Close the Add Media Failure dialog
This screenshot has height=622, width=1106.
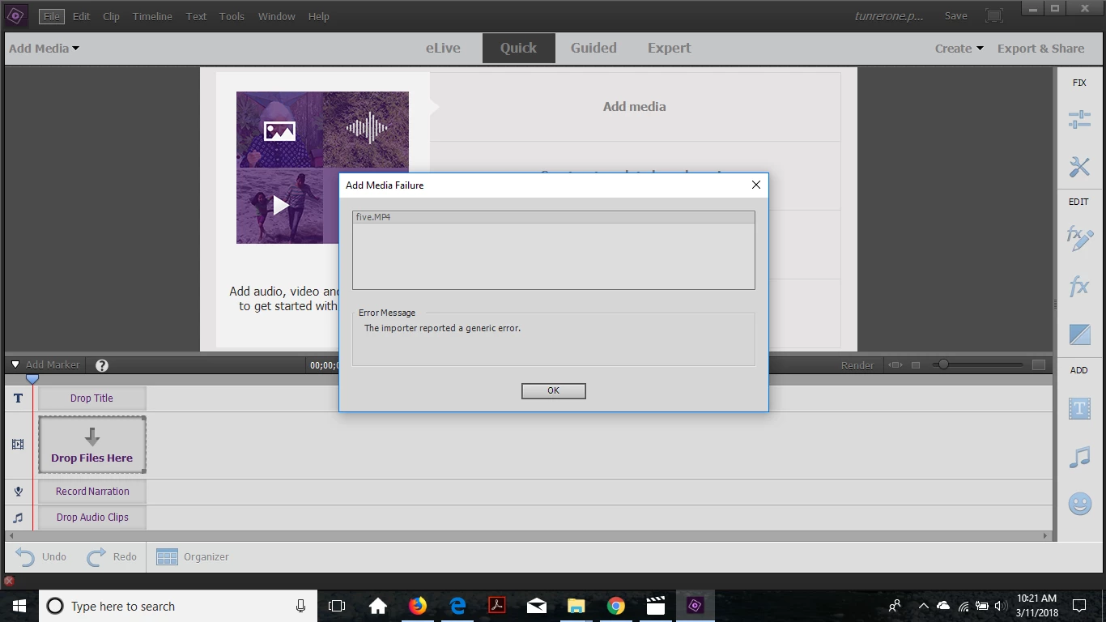coord(755,185)
